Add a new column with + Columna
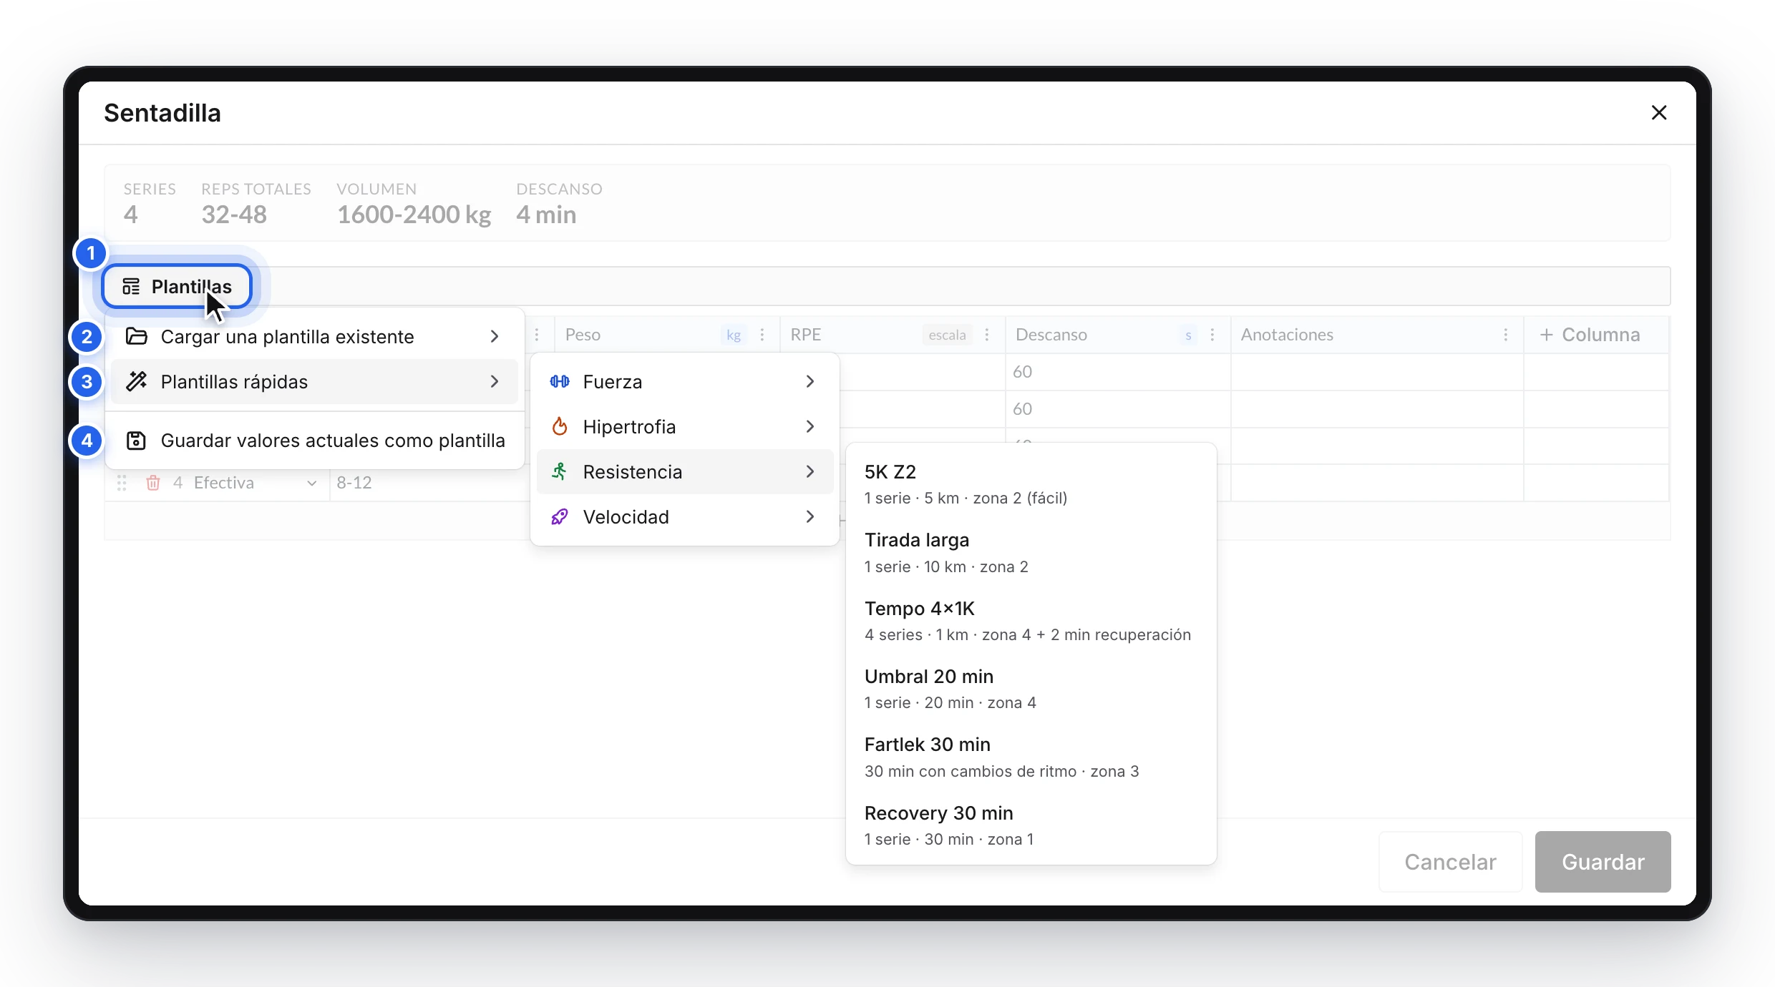Viewport: 1775px width, 987px height. coord(1590,335)
